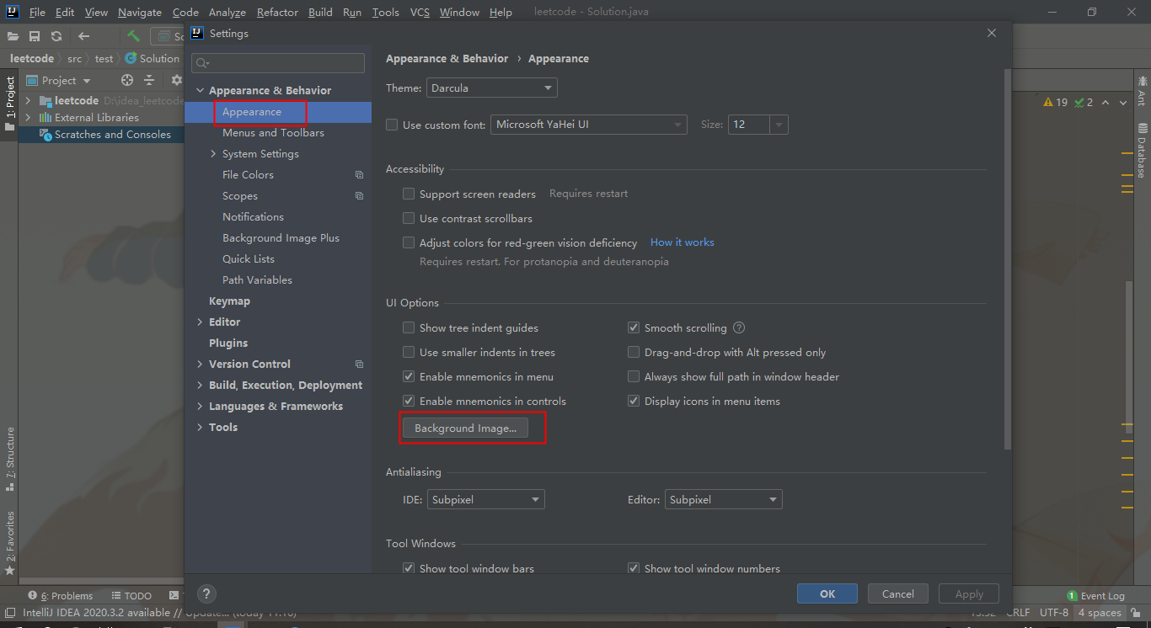This screenshot has width=1151, height=628.
Task: Click the How it works link
Action: pos(682,242)
